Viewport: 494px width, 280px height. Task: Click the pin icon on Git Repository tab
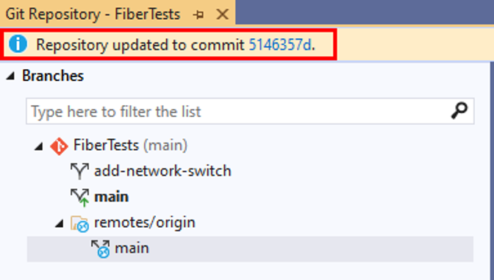[x=198, y=15]
